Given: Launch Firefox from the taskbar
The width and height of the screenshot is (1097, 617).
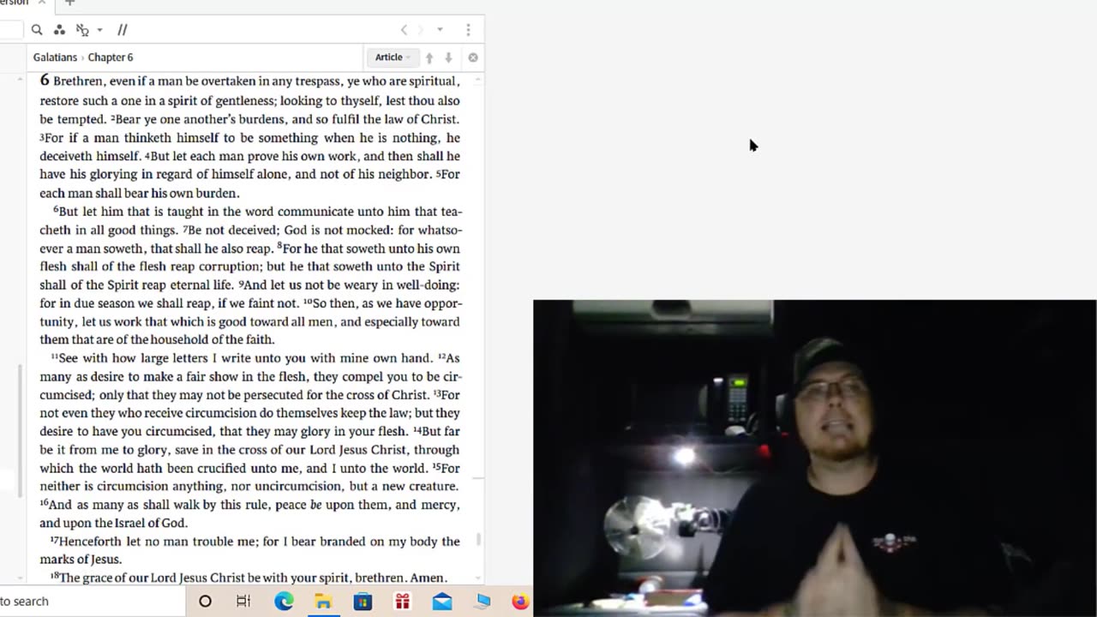Looking at the screenshot, I should point(520,602).
